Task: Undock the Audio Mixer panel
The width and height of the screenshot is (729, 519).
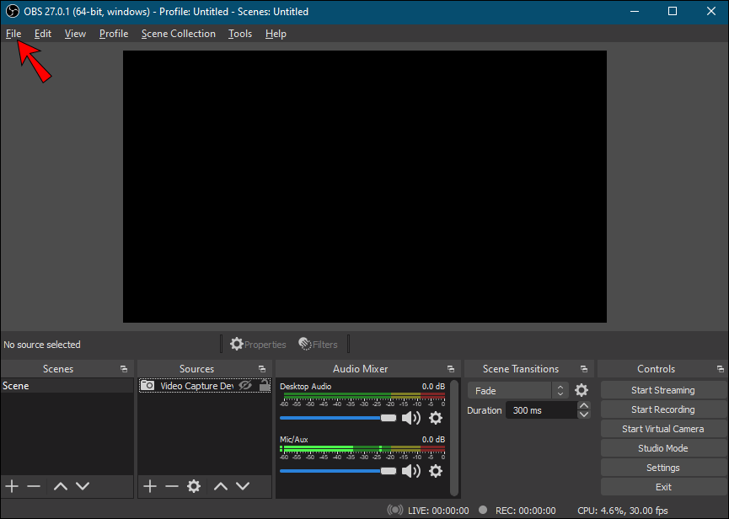Action: coord(451,369)
